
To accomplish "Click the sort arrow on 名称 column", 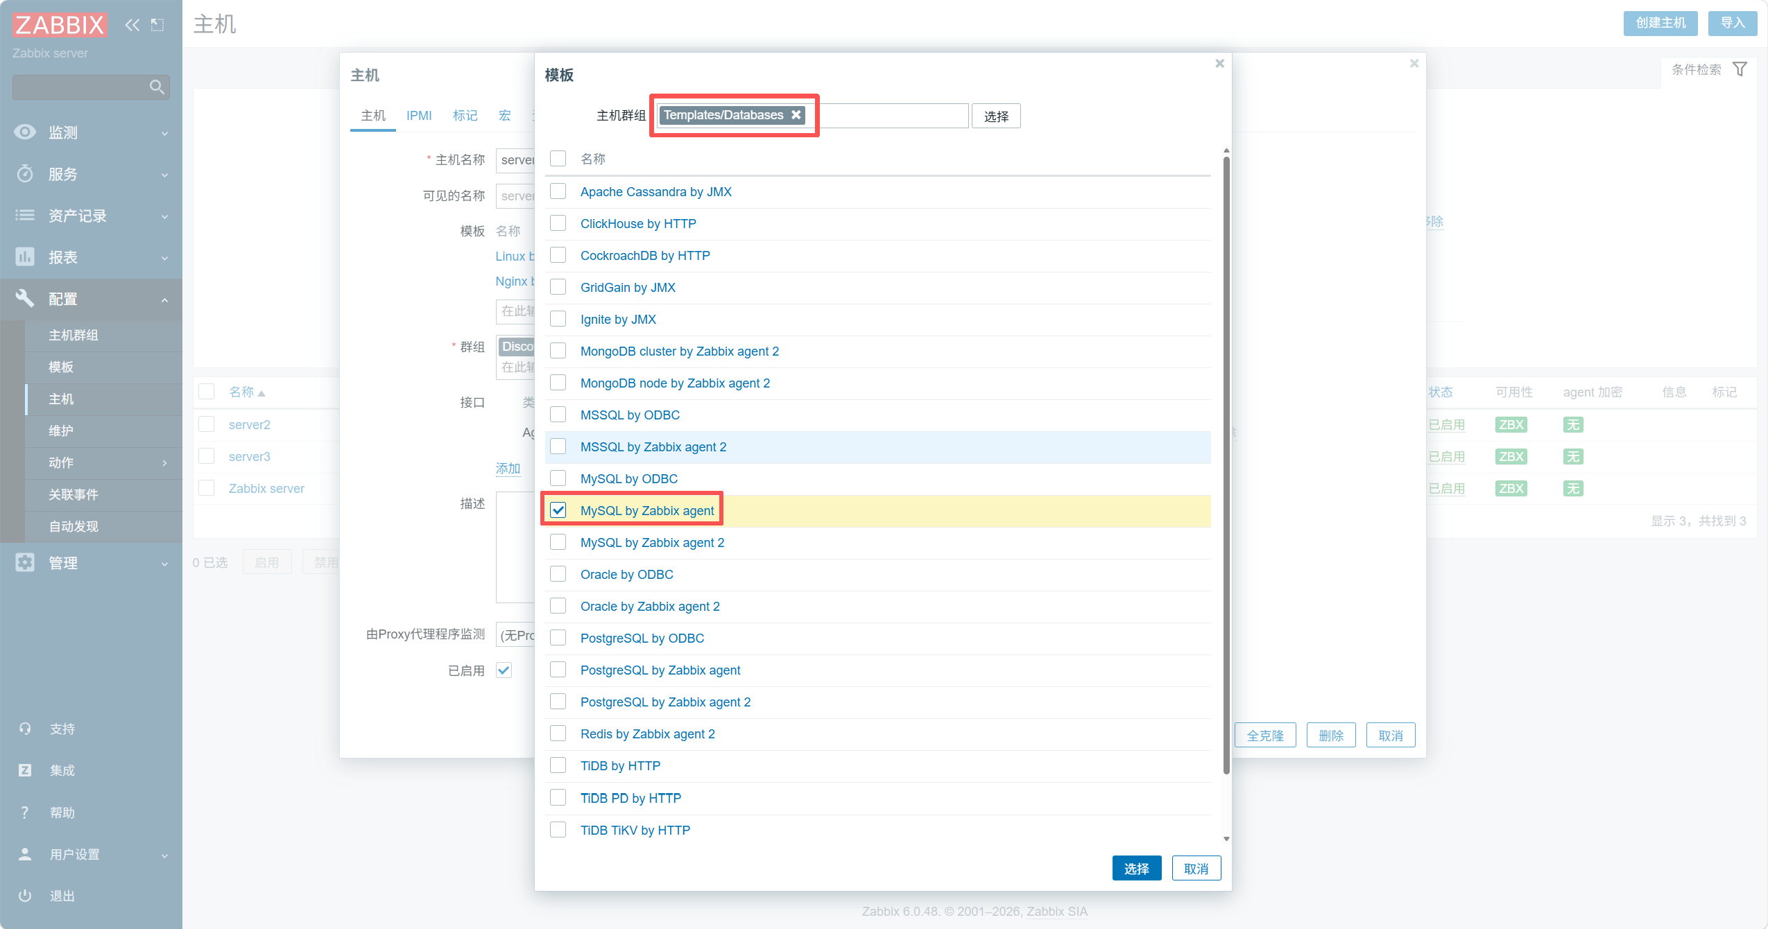I will click(261, 393).
